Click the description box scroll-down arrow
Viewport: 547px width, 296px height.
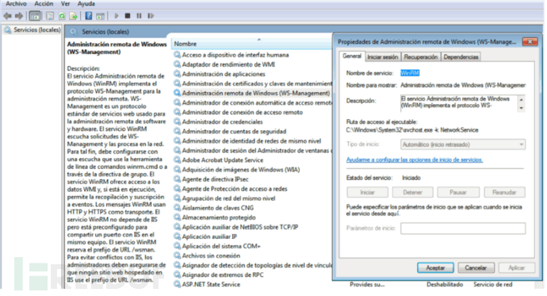tap(522, 108)
